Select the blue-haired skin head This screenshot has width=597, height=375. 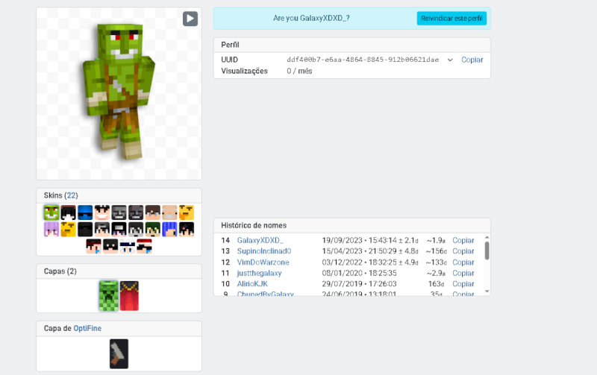[169, 229]
